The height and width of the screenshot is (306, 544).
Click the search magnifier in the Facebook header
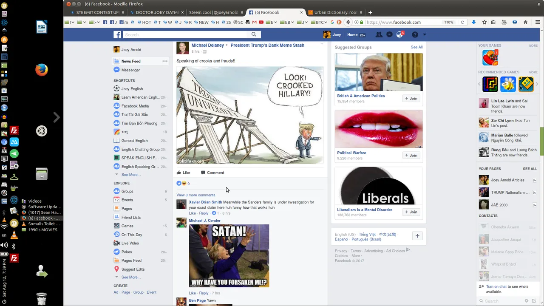254,34
